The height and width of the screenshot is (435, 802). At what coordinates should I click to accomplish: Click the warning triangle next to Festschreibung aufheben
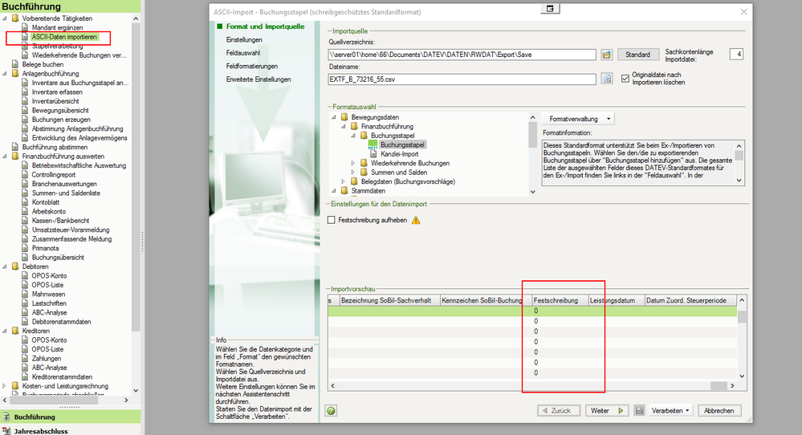[x=416, y=220]
